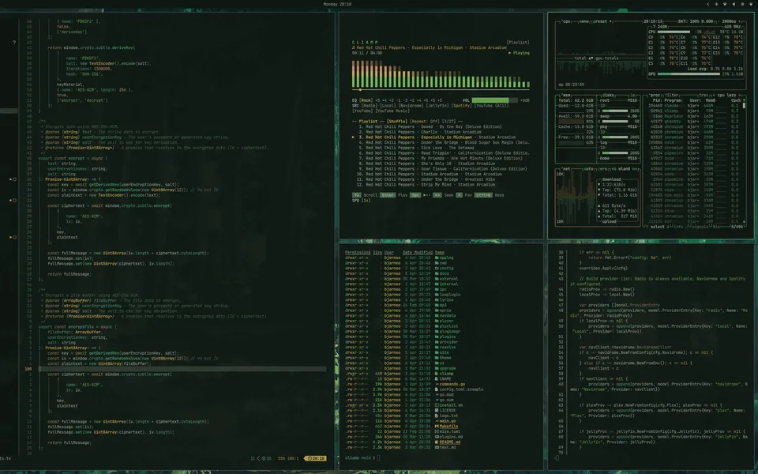Click the book icon beside README.md
758x474 pixels.
click(437, 442)
